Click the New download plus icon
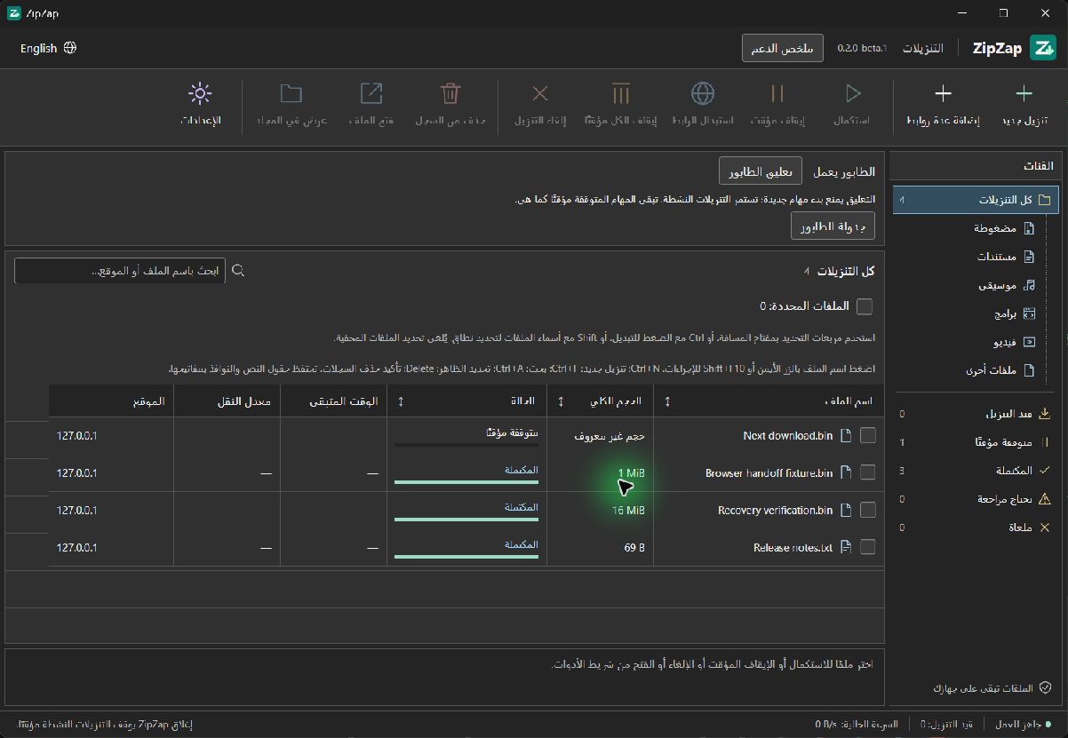Screen dimensions: 1068x738 pos(1024,93)
